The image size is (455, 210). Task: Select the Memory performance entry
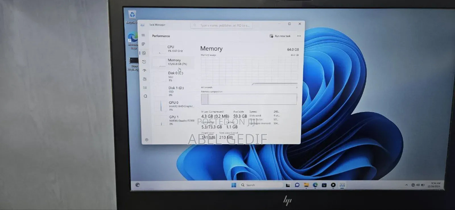click(x=173, y=62)
